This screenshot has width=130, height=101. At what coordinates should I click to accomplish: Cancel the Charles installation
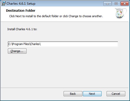coord(116,94)
